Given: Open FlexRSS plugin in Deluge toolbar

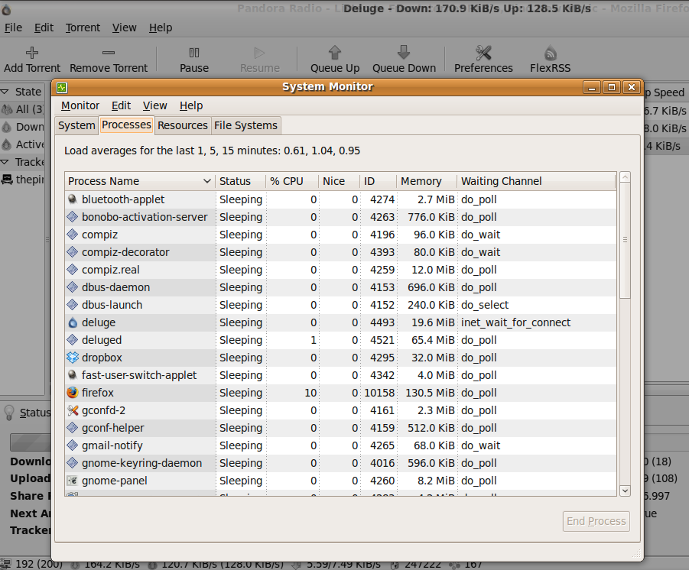Looking at the screenshot, I should click(x=550, y=53).
